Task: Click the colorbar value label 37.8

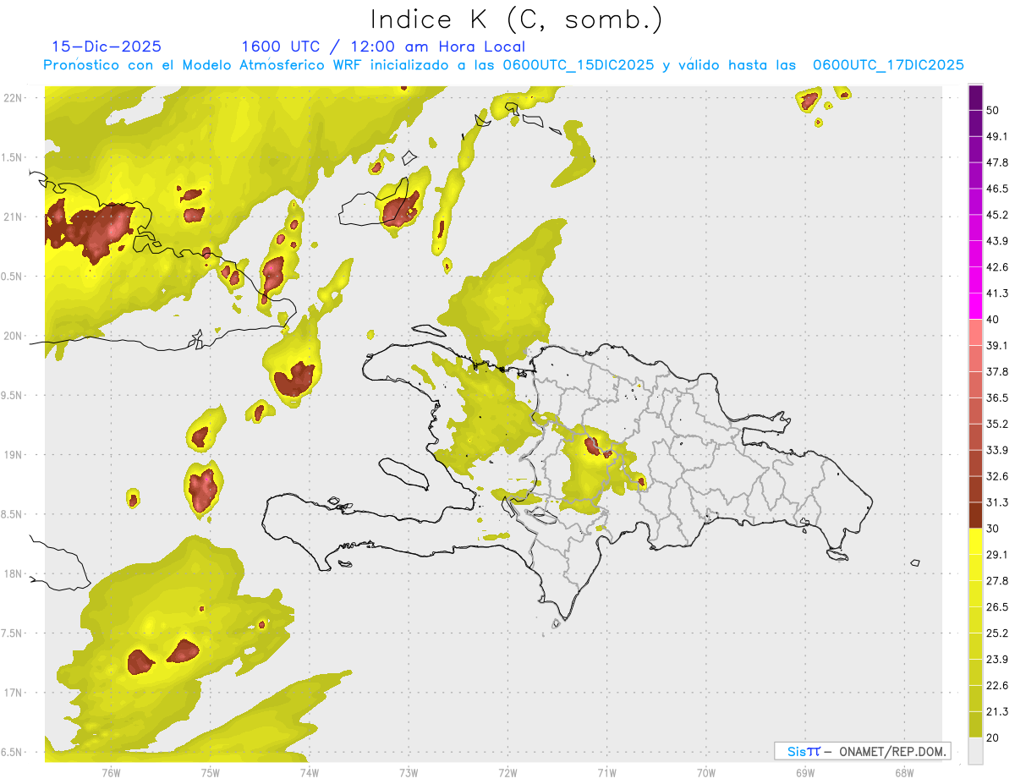Action: pyautogui.click(x=997, y=371)
